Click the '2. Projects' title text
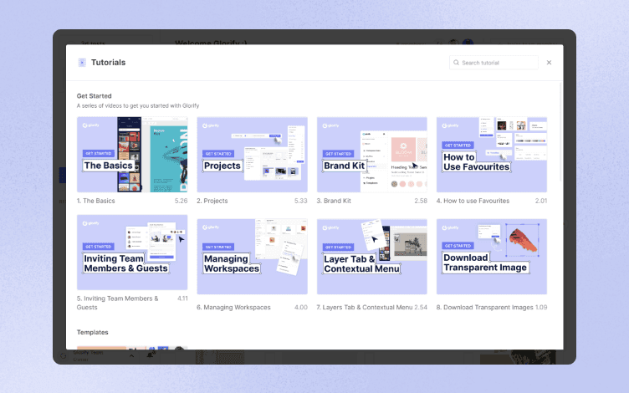Screen dimensions: 629x393 pyautogui.click(x=212, y=201)
